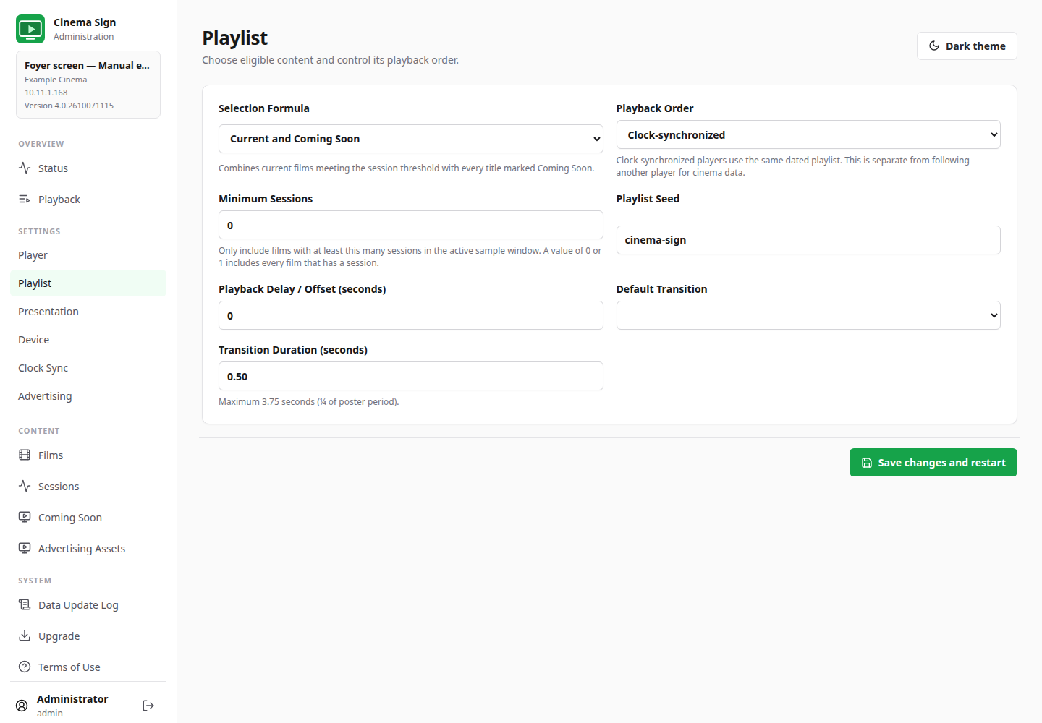Click the Playlist Seed text field
This screenshot has height=723, width=1042.
pos(808,240)
